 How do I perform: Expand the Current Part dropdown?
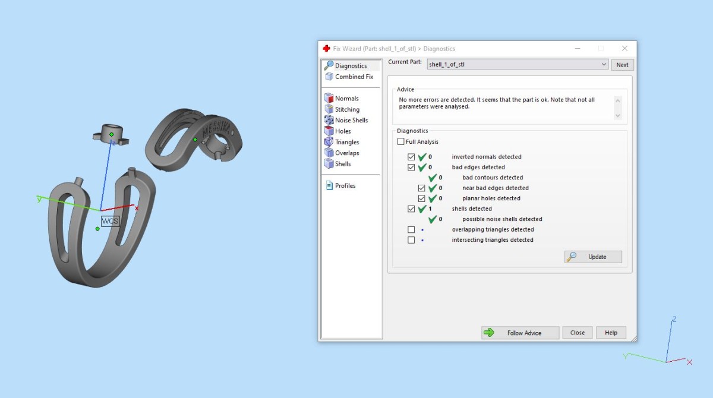tap(604, 65)
